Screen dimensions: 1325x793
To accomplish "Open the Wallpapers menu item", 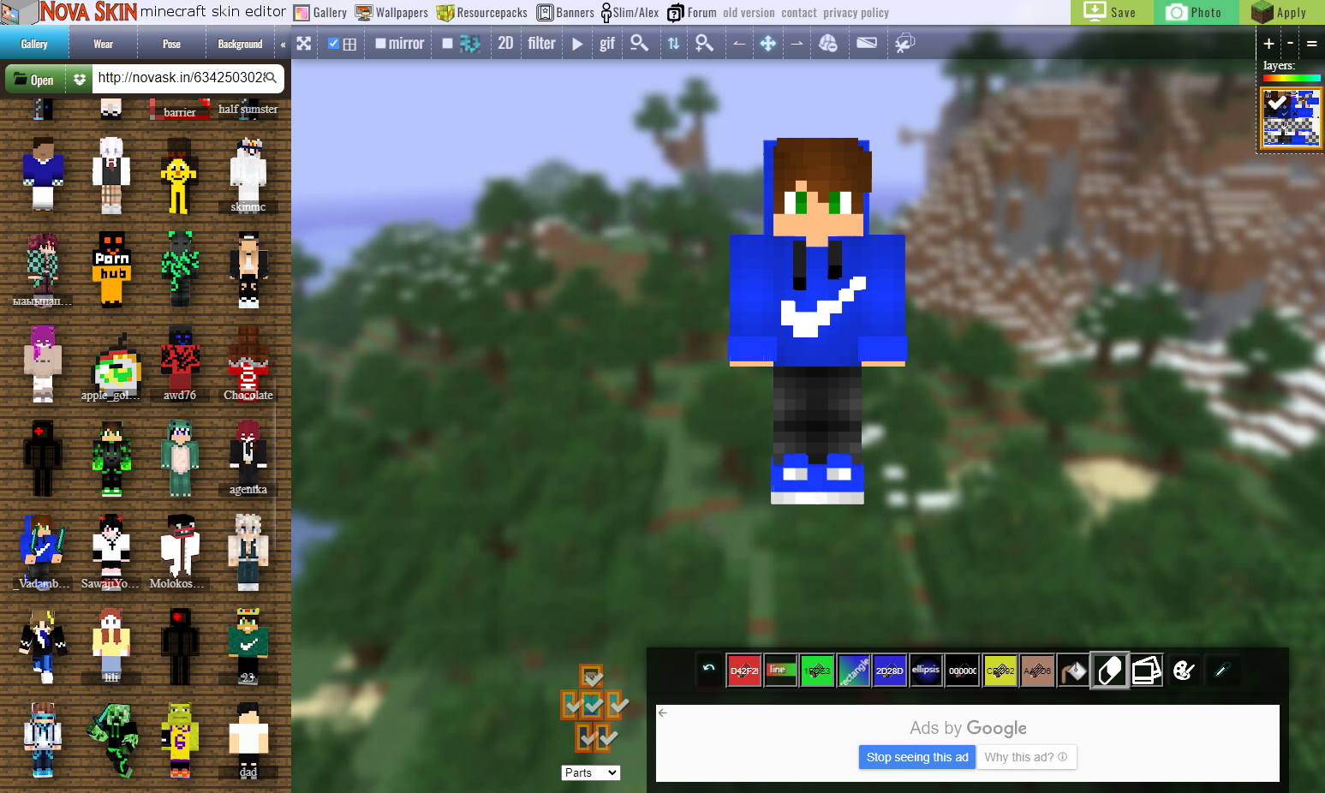I will point(391,13).
